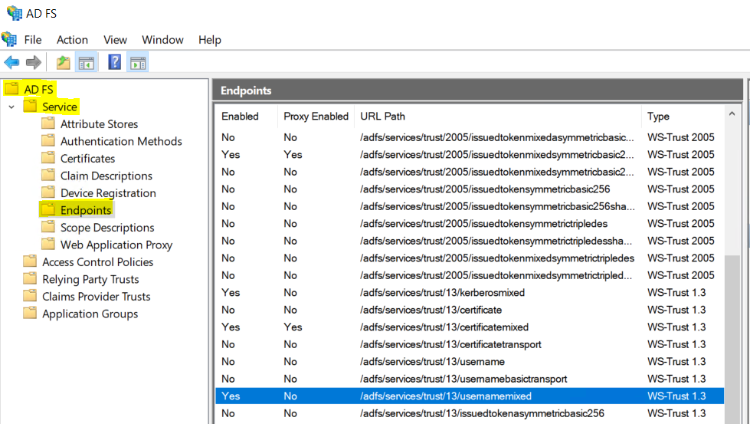This screenshot has height=424, width=750.
Task: Click the Forward arrow toolbar icon
Action: 34,62
